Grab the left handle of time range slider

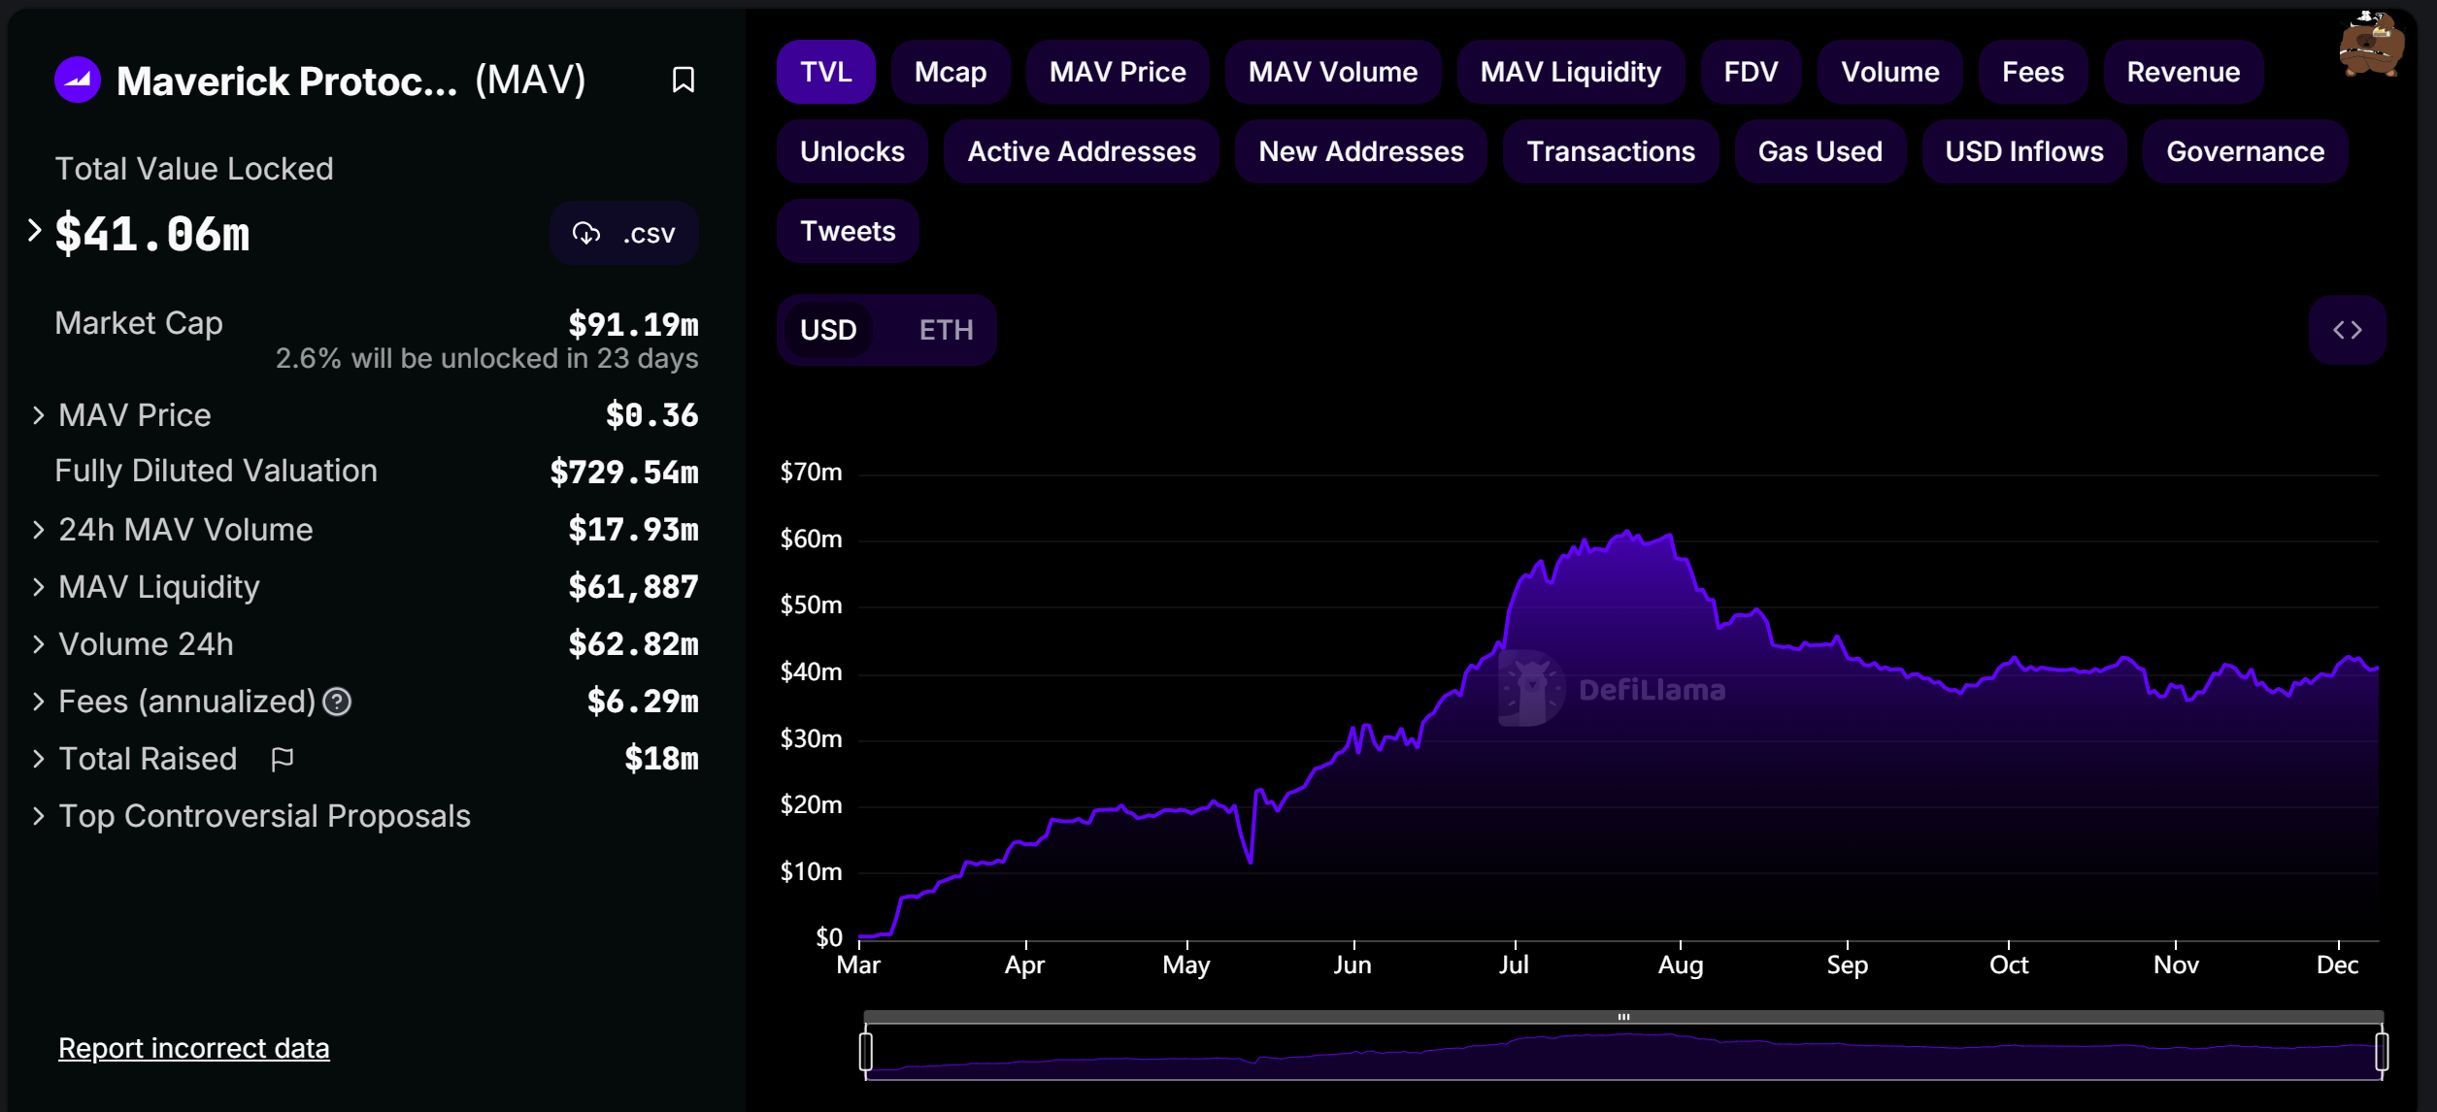(x=866, y=1051)
